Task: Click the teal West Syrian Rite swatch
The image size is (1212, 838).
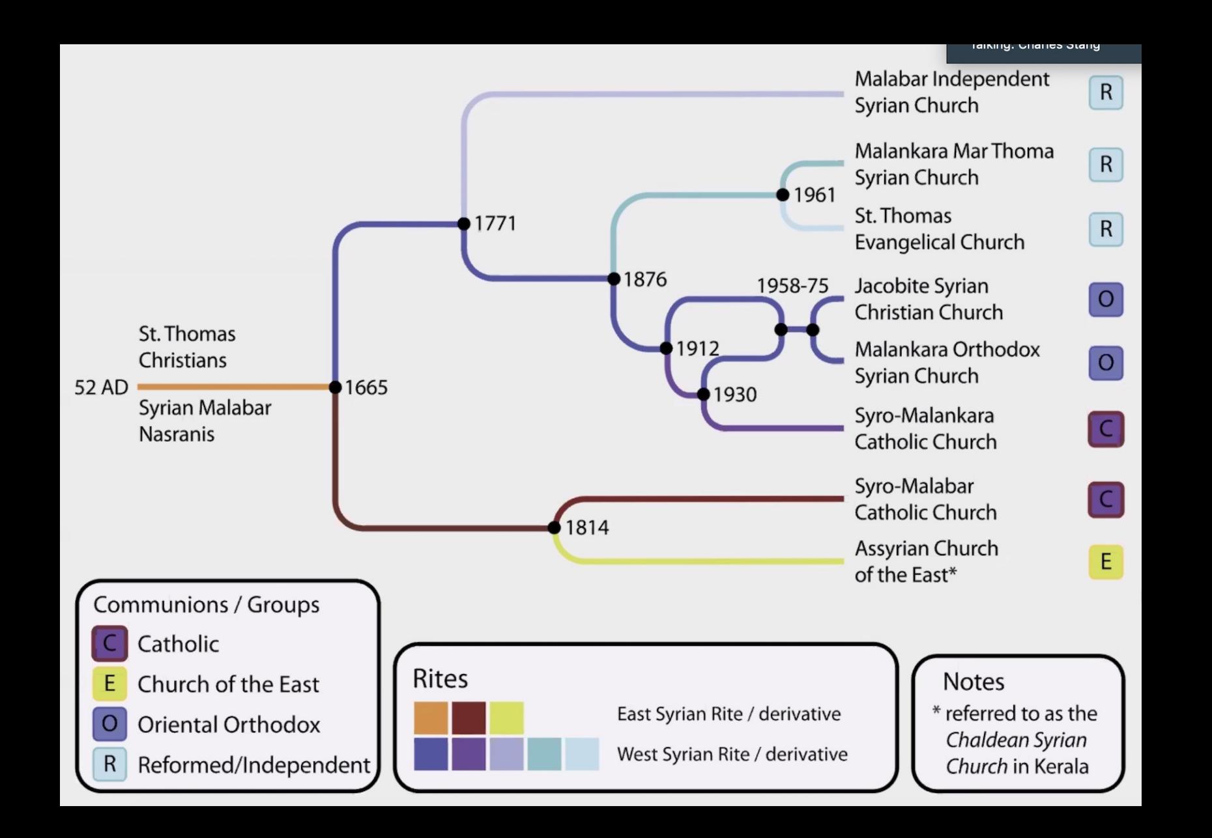Action: click(544, 754)
